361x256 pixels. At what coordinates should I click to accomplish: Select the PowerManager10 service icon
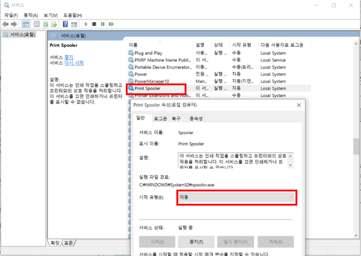[x=131, y=81]
